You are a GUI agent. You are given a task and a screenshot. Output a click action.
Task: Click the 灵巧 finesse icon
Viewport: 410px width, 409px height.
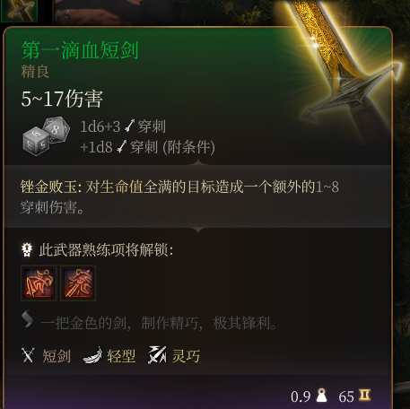point(157,355)
